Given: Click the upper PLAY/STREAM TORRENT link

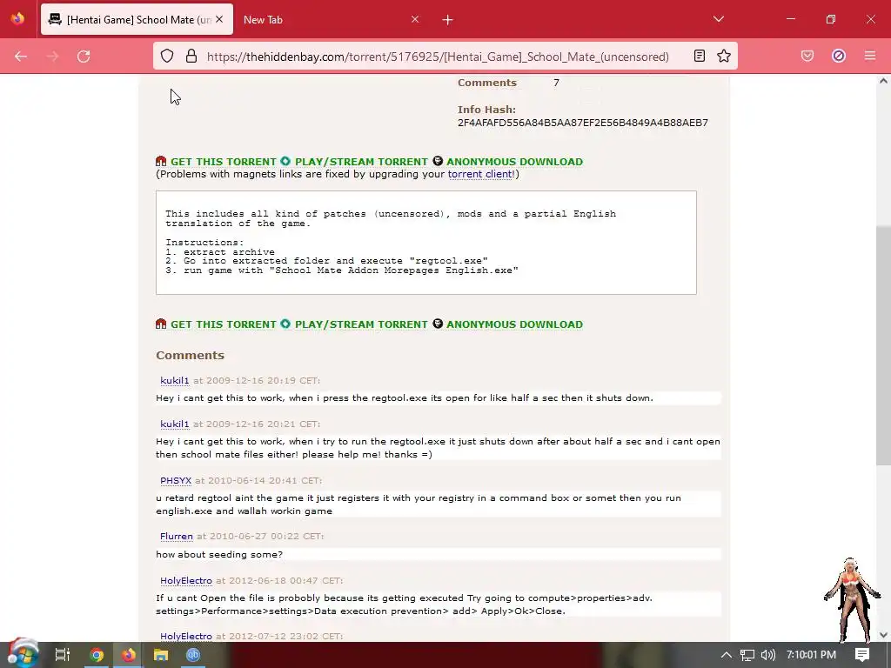Looking at the screenshot, I should click(361, 162).
